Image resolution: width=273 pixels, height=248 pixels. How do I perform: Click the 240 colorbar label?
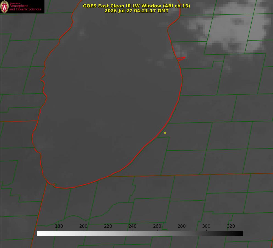(x=133, y=226)
